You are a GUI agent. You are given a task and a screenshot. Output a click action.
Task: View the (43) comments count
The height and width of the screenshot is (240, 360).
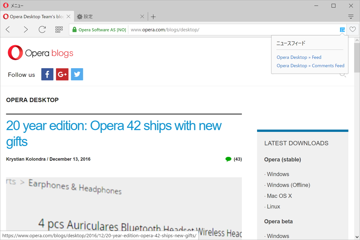(x=238, y=159)
